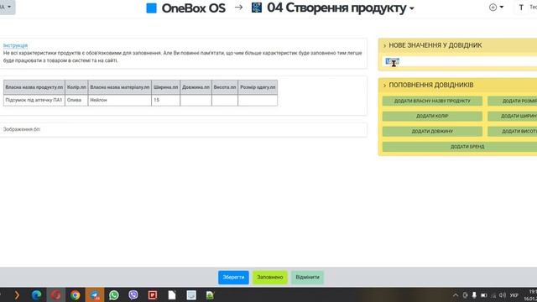Click the Відмінити button
Viewport: 537px width, 302px height.
[307, 278]
